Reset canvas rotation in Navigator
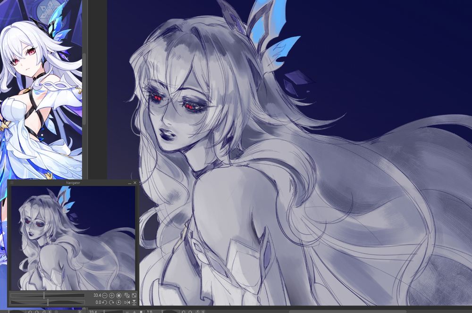The width and height of the screenshot is (472, 313). click(118, 302)
